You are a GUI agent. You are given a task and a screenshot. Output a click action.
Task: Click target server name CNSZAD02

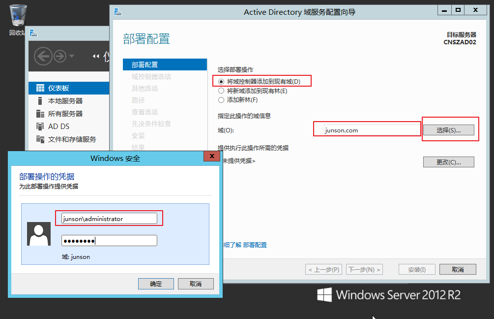460,42
